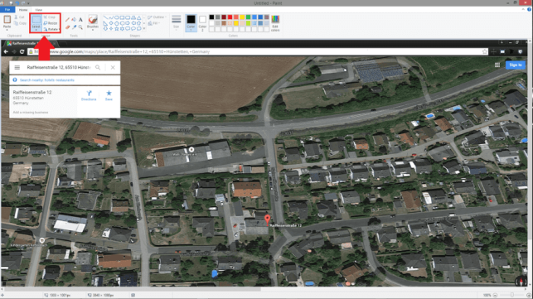Click the Save star in the map card
This screenshot has width=533, height=299.
[x=109, y=95]
